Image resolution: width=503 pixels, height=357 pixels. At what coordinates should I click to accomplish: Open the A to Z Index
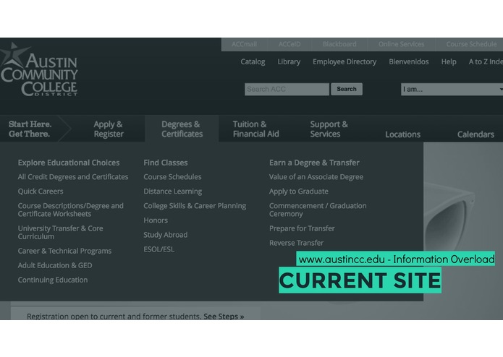click(486, 62)
